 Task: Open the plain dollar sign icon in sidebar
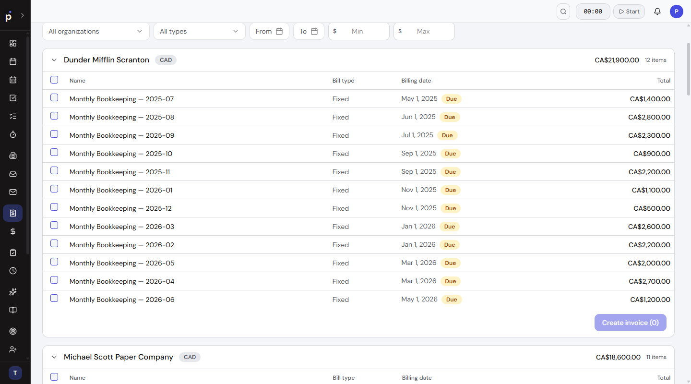[x=13, y=231]
